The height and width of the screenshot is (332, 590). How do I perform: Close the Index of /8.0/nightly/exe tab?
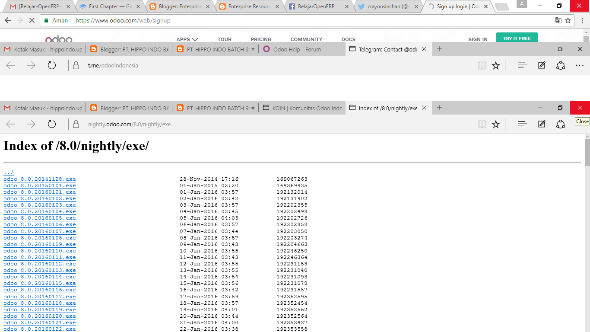click(x=424, y=108)
